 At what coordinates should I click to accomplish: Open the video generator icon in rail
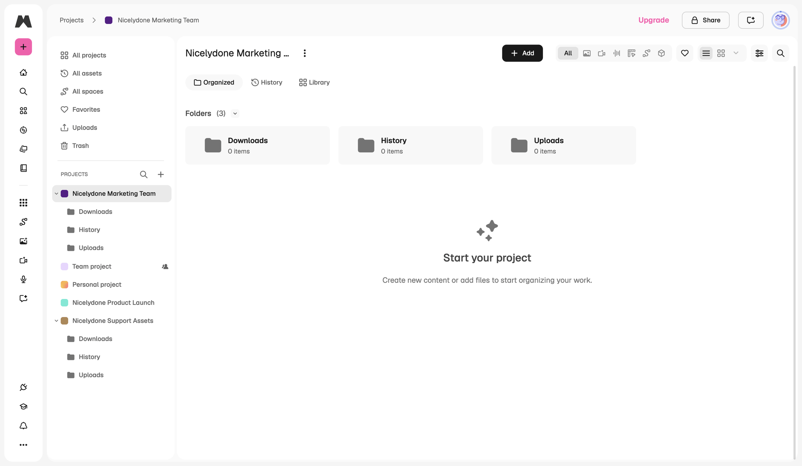click(x=23, y=260)
